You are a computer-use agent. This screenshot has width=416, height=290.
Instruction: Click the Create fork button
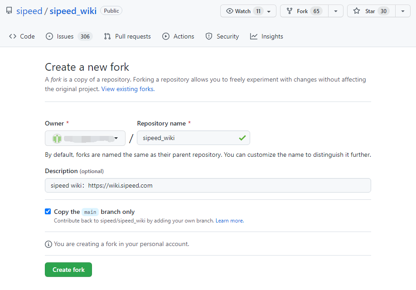point(68,270)
